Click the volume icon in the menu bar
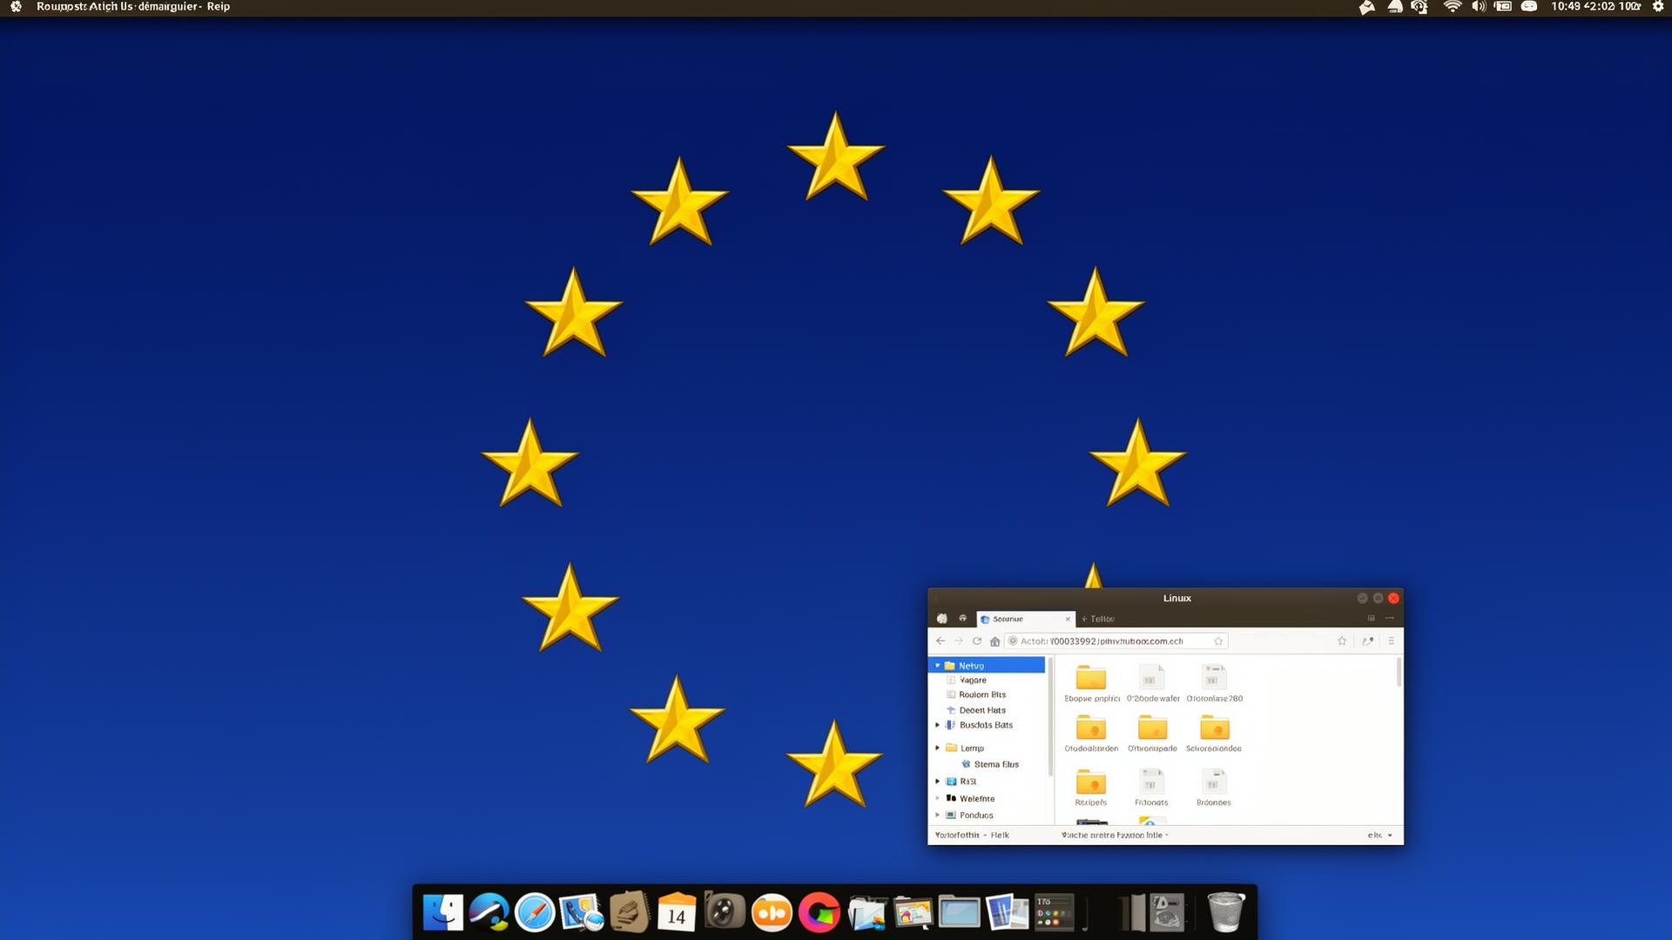The image size is (1672, 940). [x=1478, y=6]
